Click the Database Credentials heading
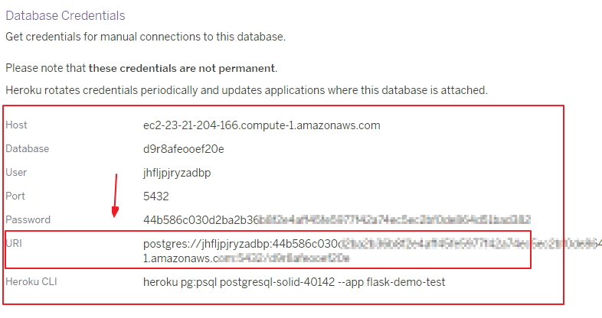This screenshot has width=602, height=318. click(65, 16)
